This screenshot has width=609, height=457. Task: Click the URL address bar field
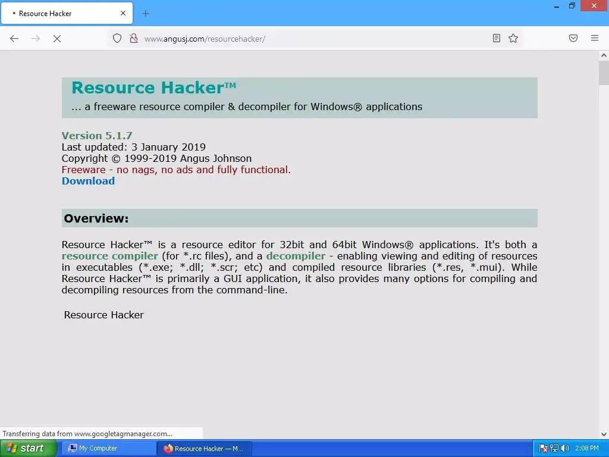[x=315, y=39]
